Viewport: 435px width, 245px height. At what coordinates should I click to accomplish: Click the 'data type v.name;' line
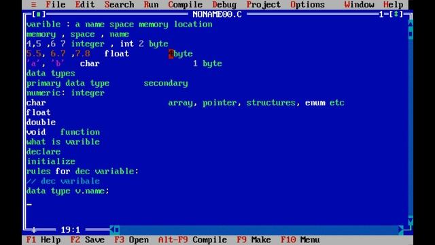[68, 191]
